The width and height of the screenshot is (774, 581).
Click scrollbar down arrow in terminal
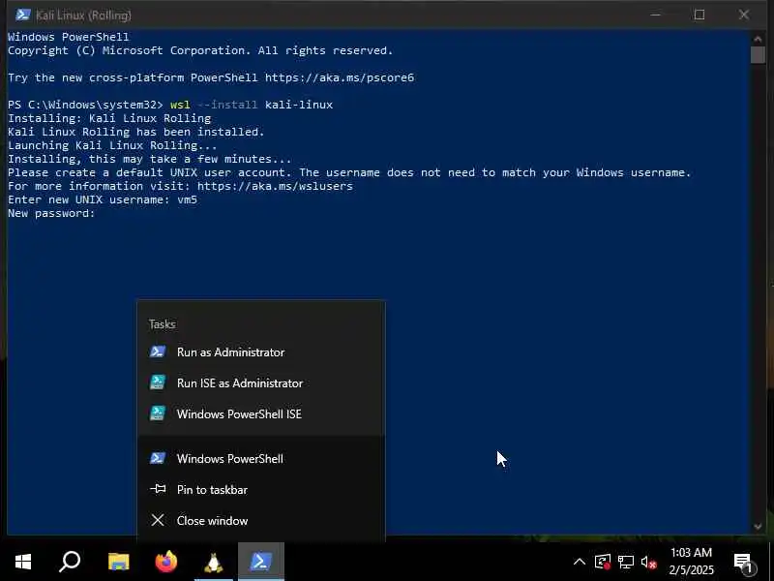pos(758,527)
